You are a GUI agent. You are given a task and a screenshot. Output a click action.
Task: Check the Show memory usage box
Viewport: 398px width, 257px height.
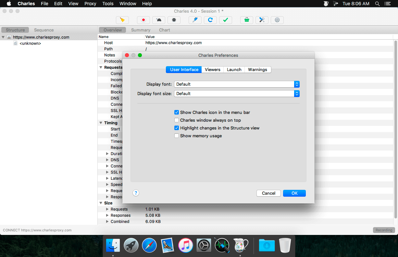(x=177, y=136)
